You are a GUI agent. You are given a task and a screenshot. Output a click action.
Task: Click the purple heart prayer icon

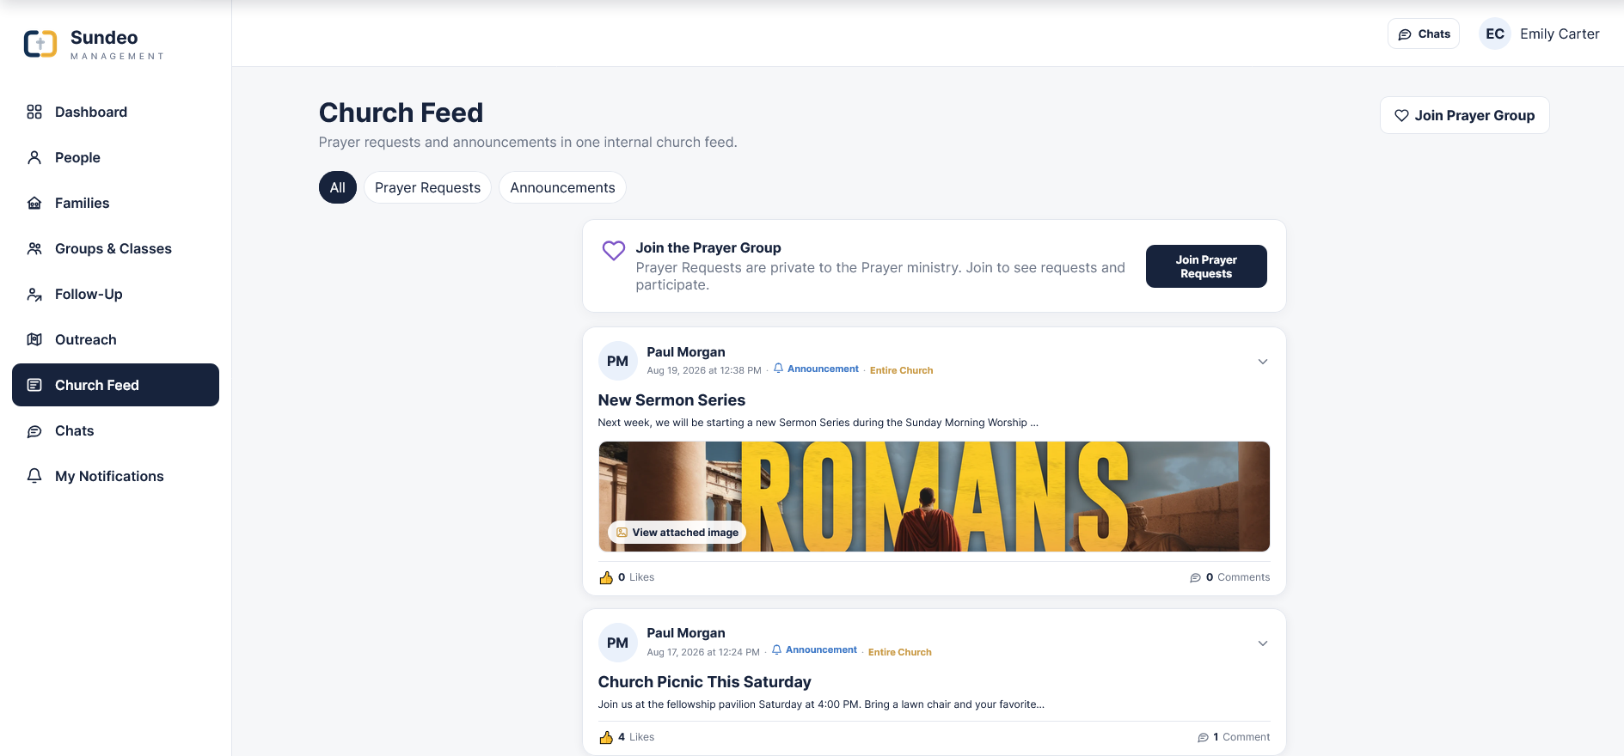coord(614,250)
